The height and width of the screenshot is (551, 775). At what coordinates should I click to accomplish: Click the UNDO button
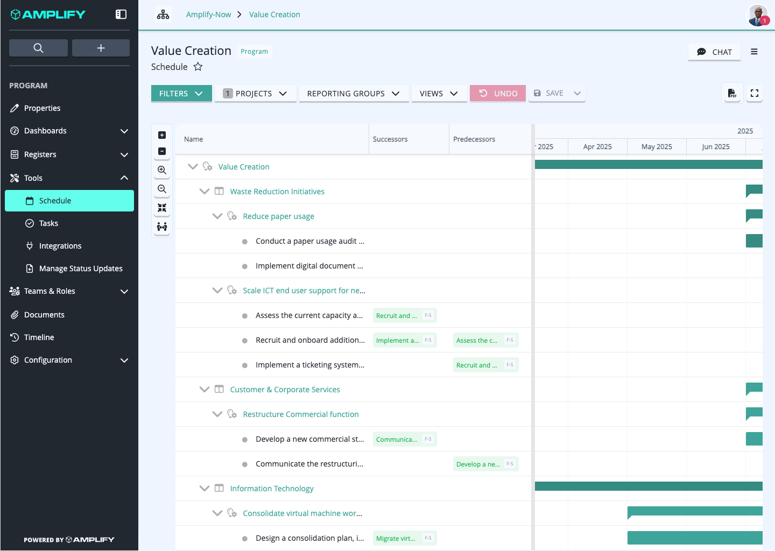[498, 93]
